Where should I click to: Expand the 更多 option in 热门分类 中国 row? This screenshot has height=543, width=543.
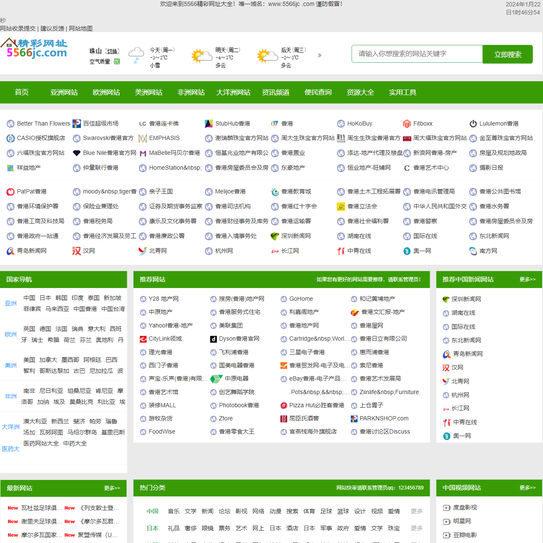(416, 511)
